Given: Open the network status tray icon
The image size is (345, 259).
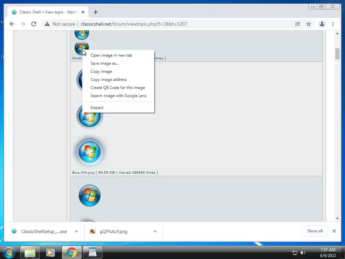Looking at the screenshot, I should pos(294,253).
